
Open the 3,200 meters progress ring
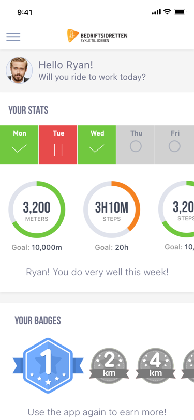37,209
